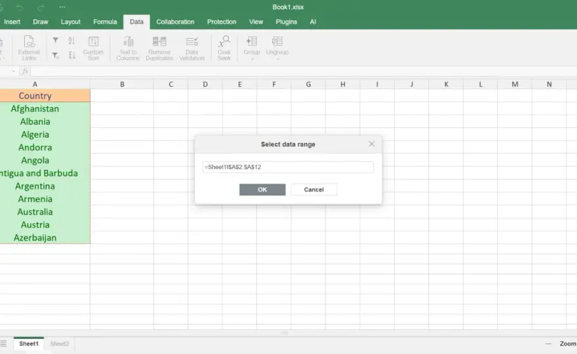Select the Azerbaijan cell
Screen dimensions: 577x354
tap(45, 237)
